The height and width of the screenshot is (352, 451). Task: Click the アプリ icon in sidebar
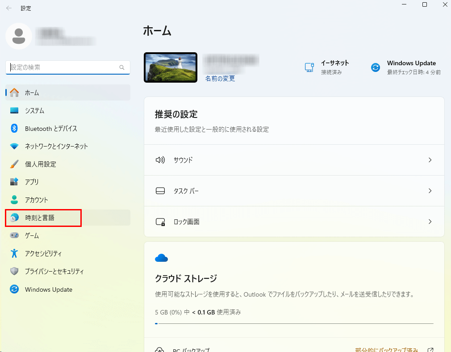[14, 182]
